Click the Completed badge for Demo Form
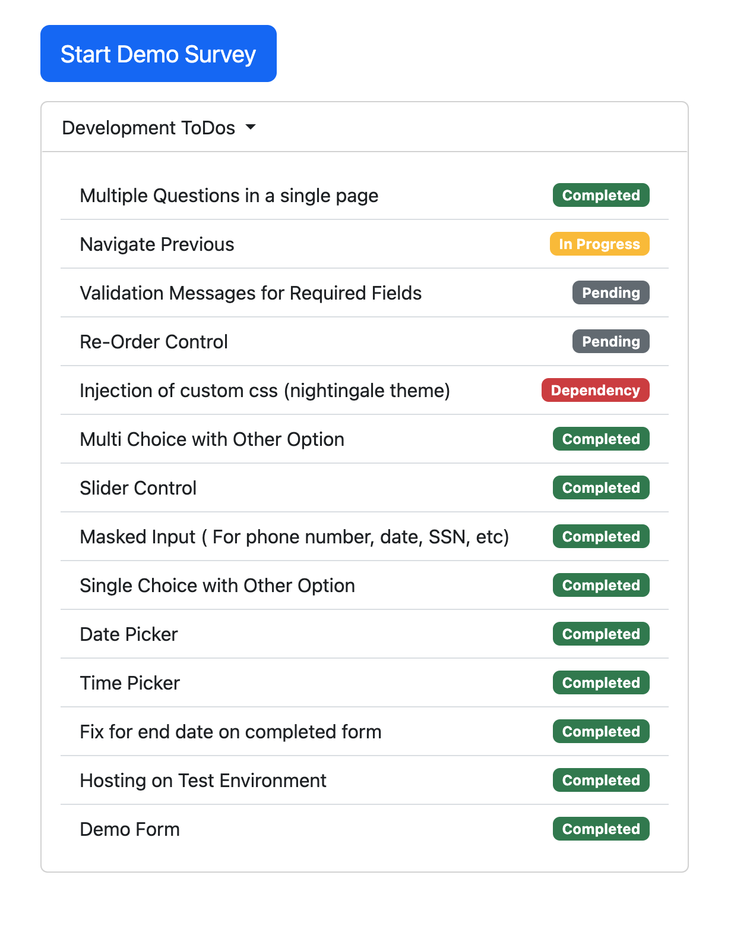This screenshot has height=925, width=734. click(600, 829)
